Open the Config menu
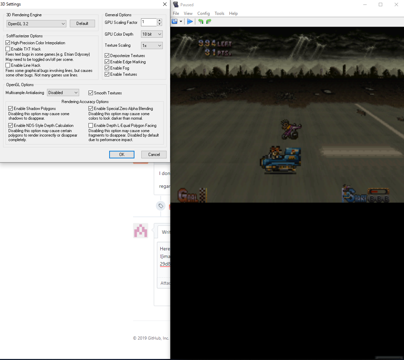 coord(204,13)
